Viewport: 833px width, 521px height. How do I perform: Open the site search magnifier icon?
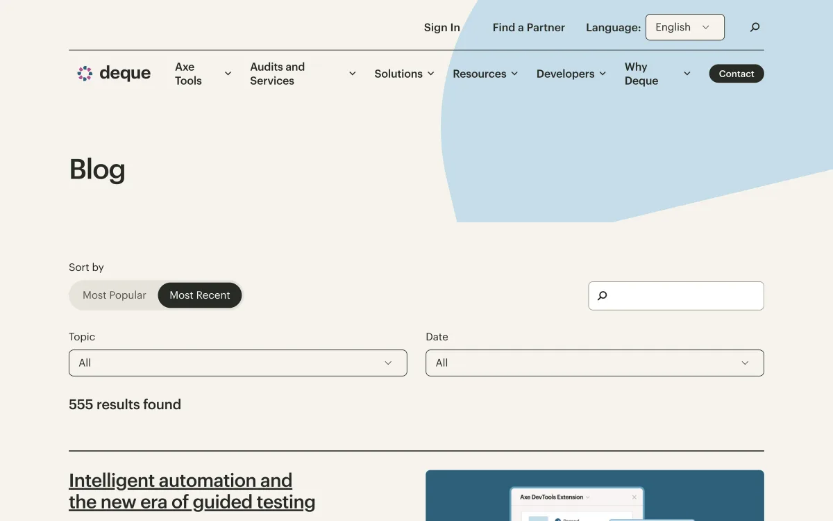pyautogui.click(x=755, y=27)
